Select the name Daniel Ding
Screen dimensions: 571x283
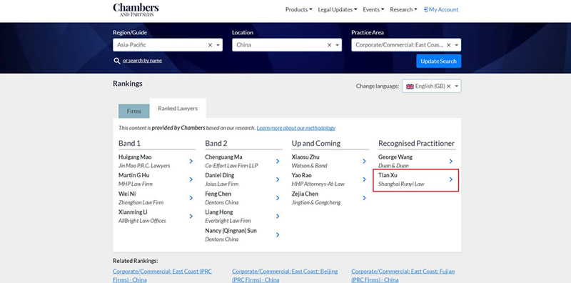tap(220, 175)
